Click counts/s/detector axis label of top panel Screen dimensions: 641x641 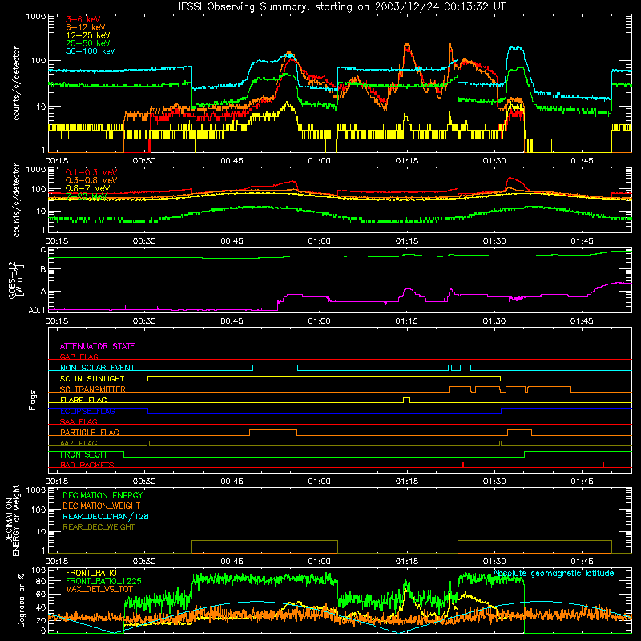(x=16, y=83)
